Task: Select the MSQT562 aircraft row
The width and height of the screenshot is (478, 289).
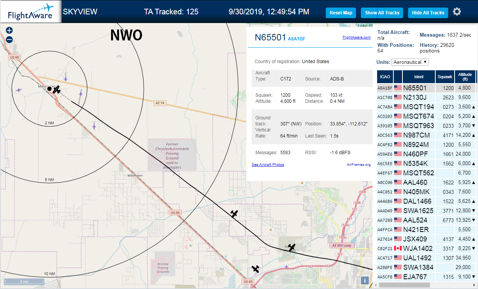Action: [427, 173]
